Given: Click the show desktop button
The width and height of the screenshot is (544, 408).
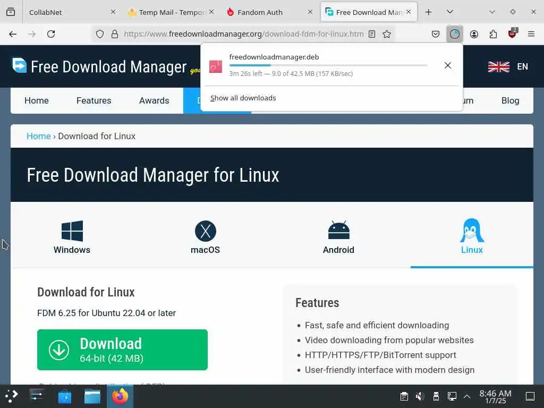Looking at the screenshot, I should (530, 396).
